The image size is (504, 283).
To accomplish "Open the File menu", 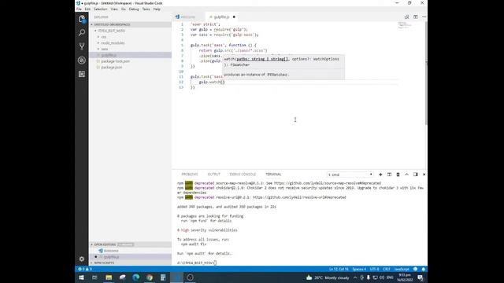I will [x=79, y=9].
